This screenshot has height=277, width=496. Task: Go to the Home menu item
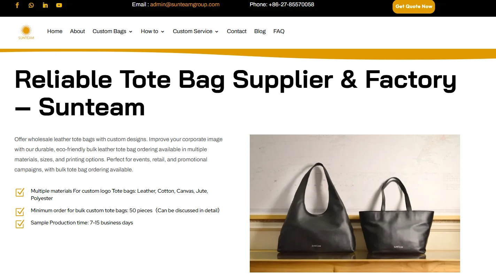[55, 31]
